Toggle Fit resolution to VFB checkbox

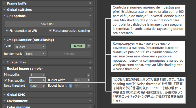[7, 30]
